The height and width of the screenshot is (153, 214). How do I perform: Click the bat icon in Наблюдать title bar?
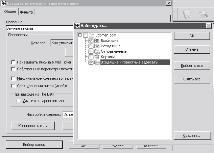77,26
